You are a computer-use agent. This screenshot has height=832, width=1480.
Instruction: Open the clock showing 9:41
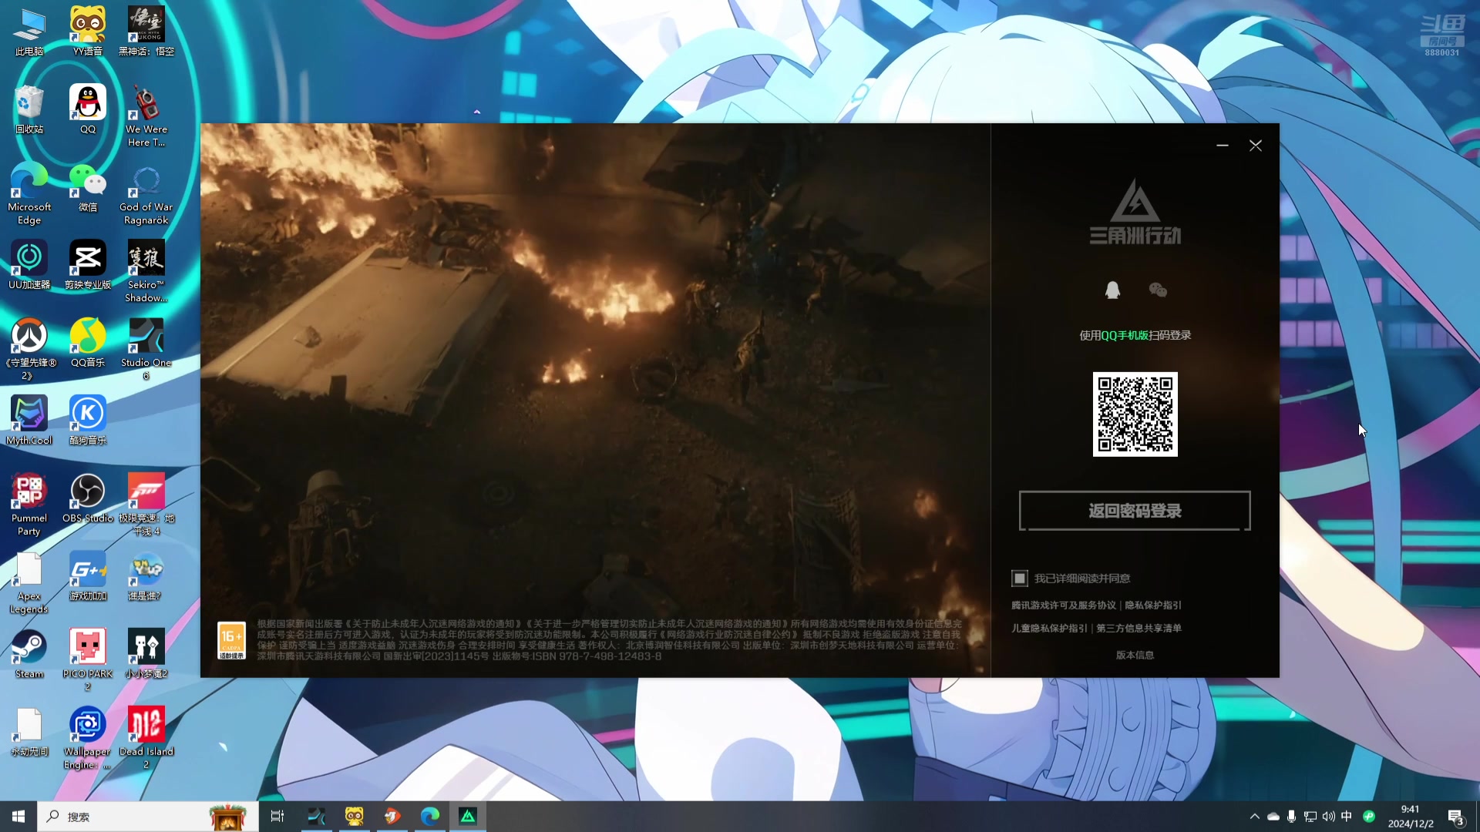(1411, 816)
